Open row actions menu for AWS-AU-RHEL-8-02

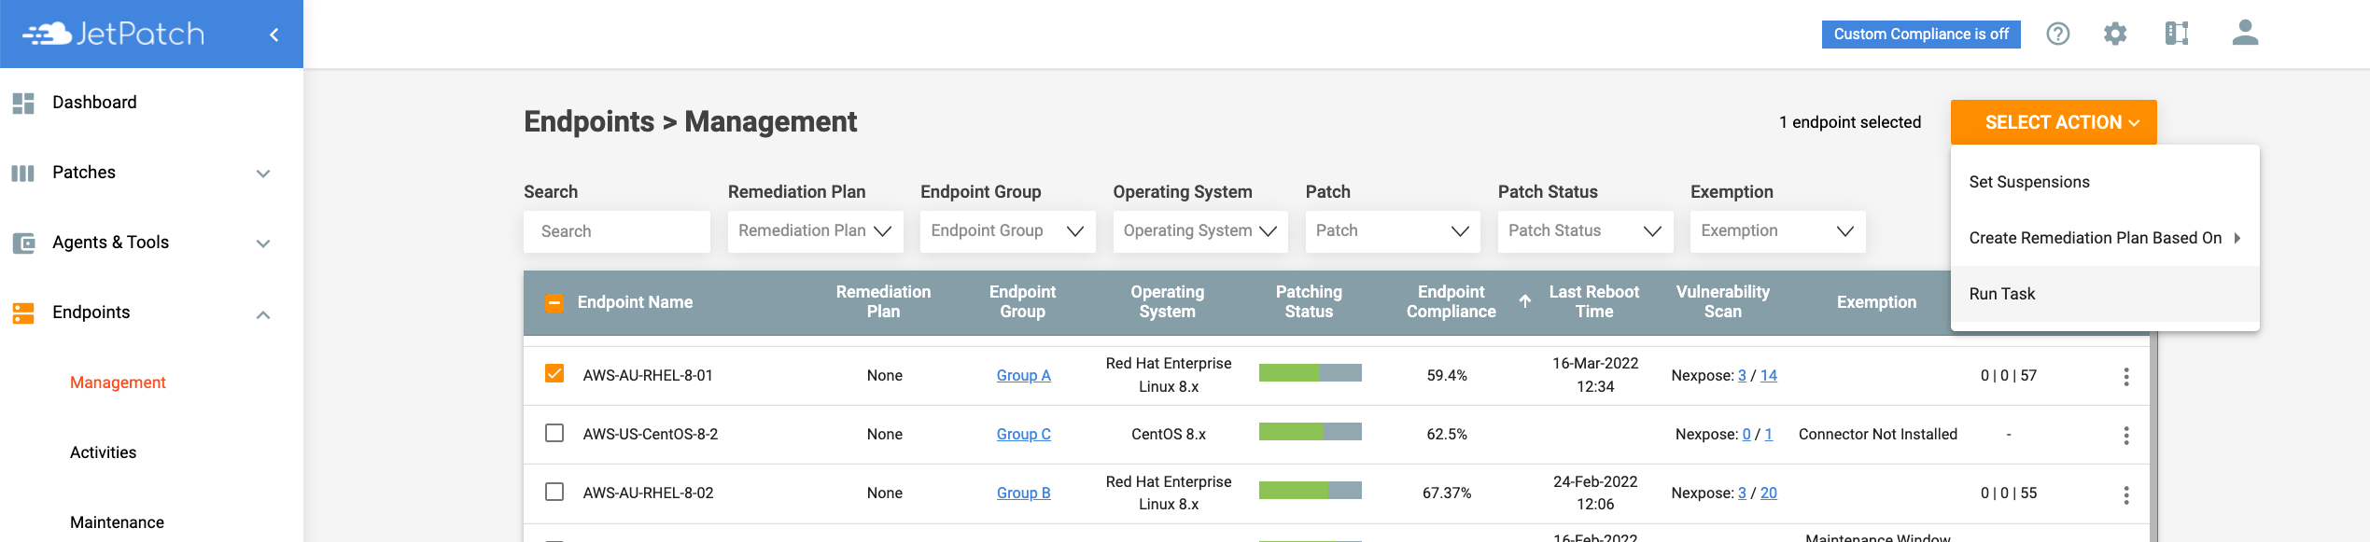coord(2125,494)
